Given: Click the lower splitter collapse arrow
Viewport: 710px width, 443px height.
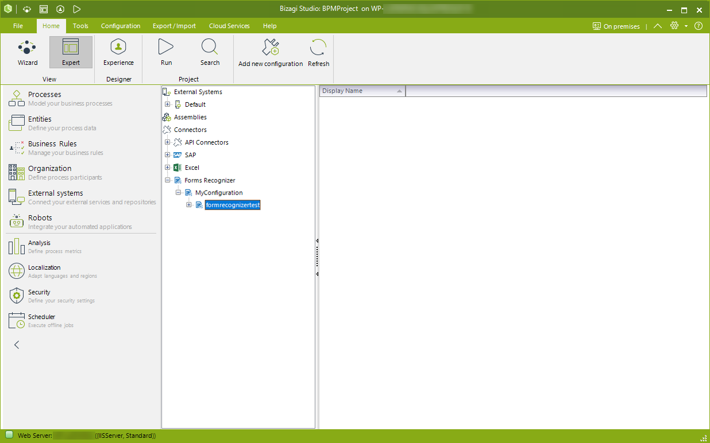Looking at the screenshot, I should (x=317, y=274).
